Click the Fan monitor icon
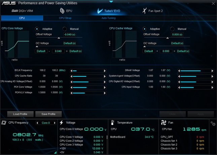 tap(164, 123)
